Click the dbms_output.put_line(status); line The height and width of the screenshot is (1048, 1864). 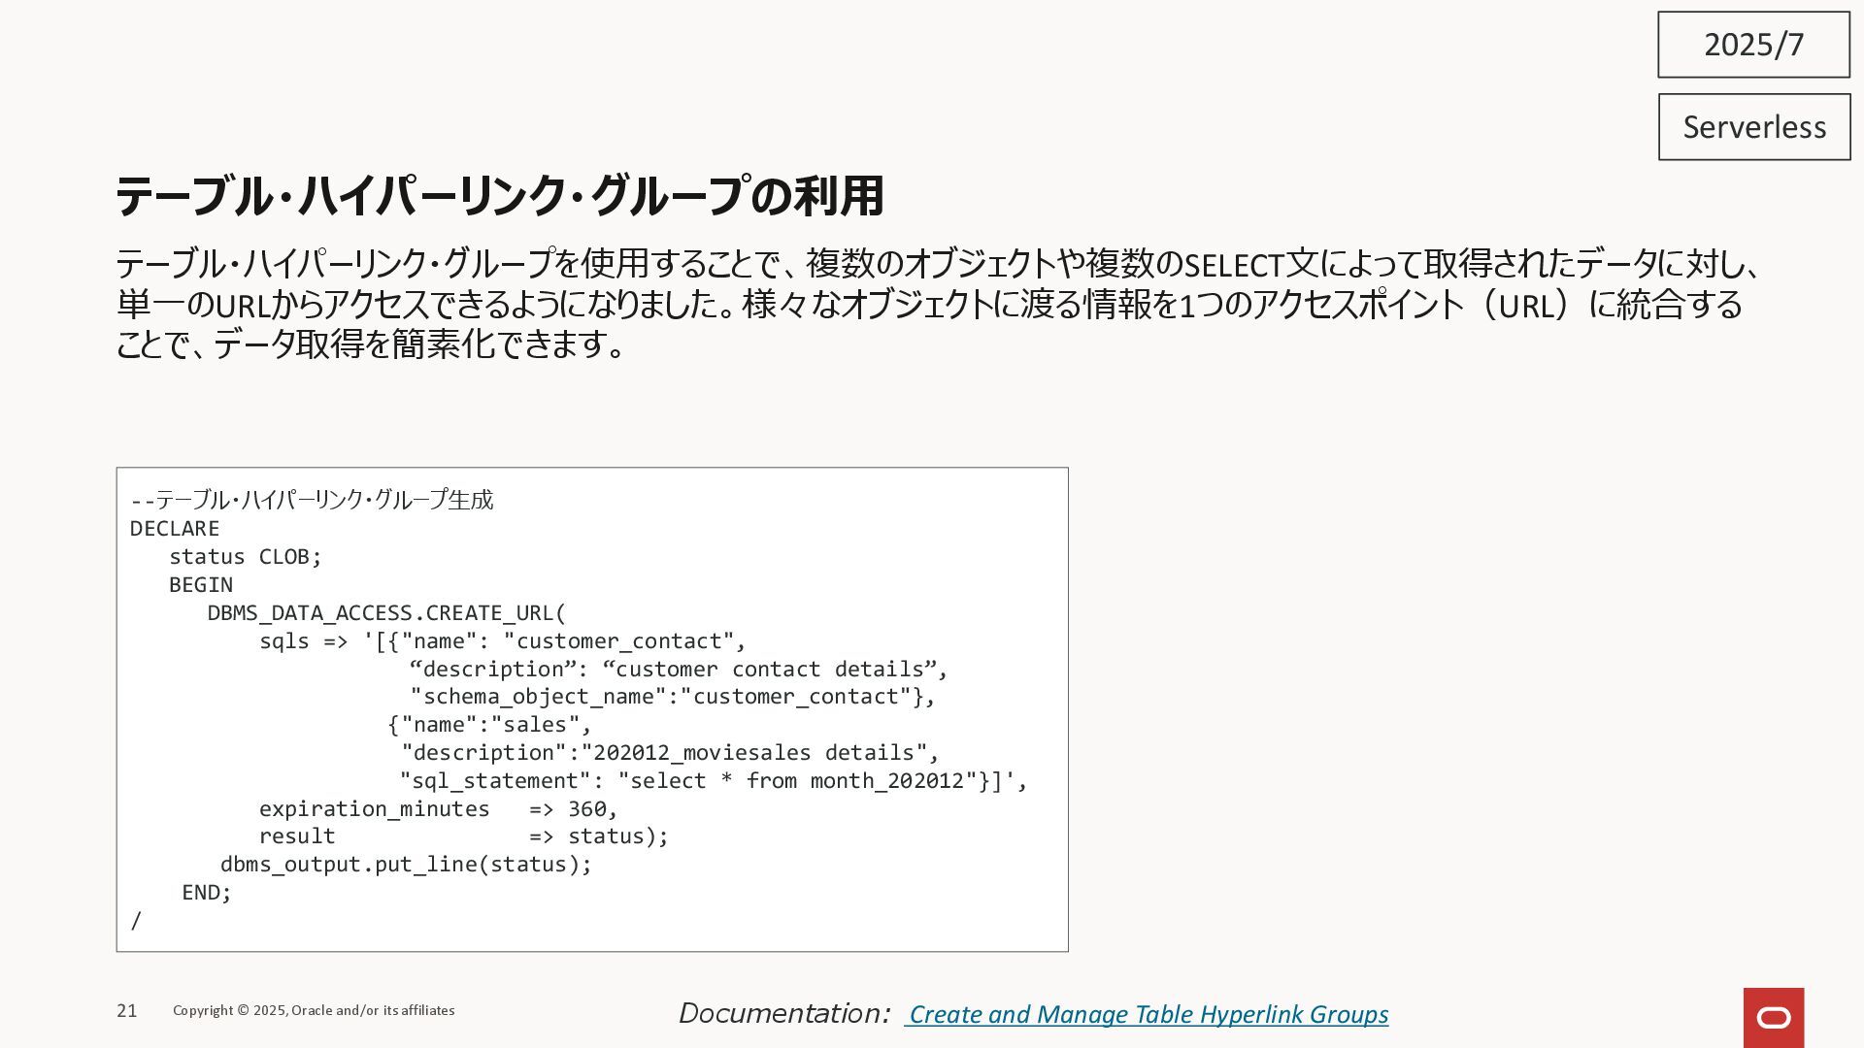(405, 865)
